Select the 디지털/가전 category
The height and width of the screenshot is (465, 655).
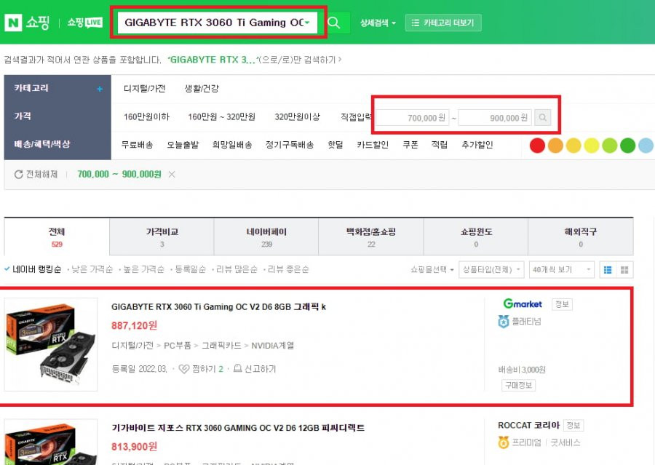pos(145,89)
